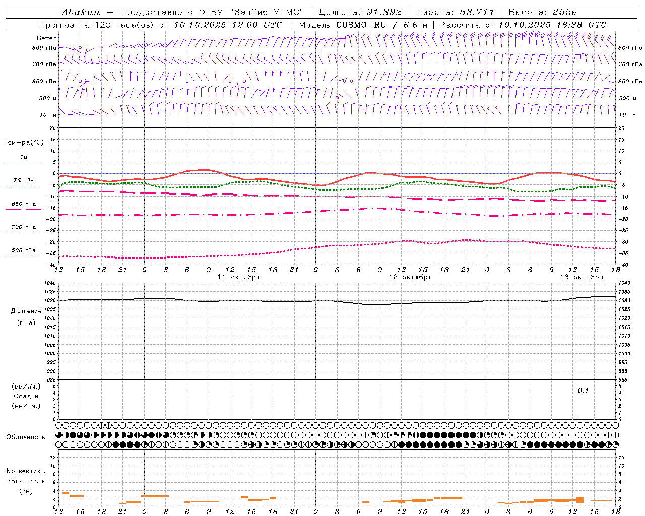Click left 10 м wind level label
Image resolution: width=645 pixels, height=516 pixels.
(48, 115)
